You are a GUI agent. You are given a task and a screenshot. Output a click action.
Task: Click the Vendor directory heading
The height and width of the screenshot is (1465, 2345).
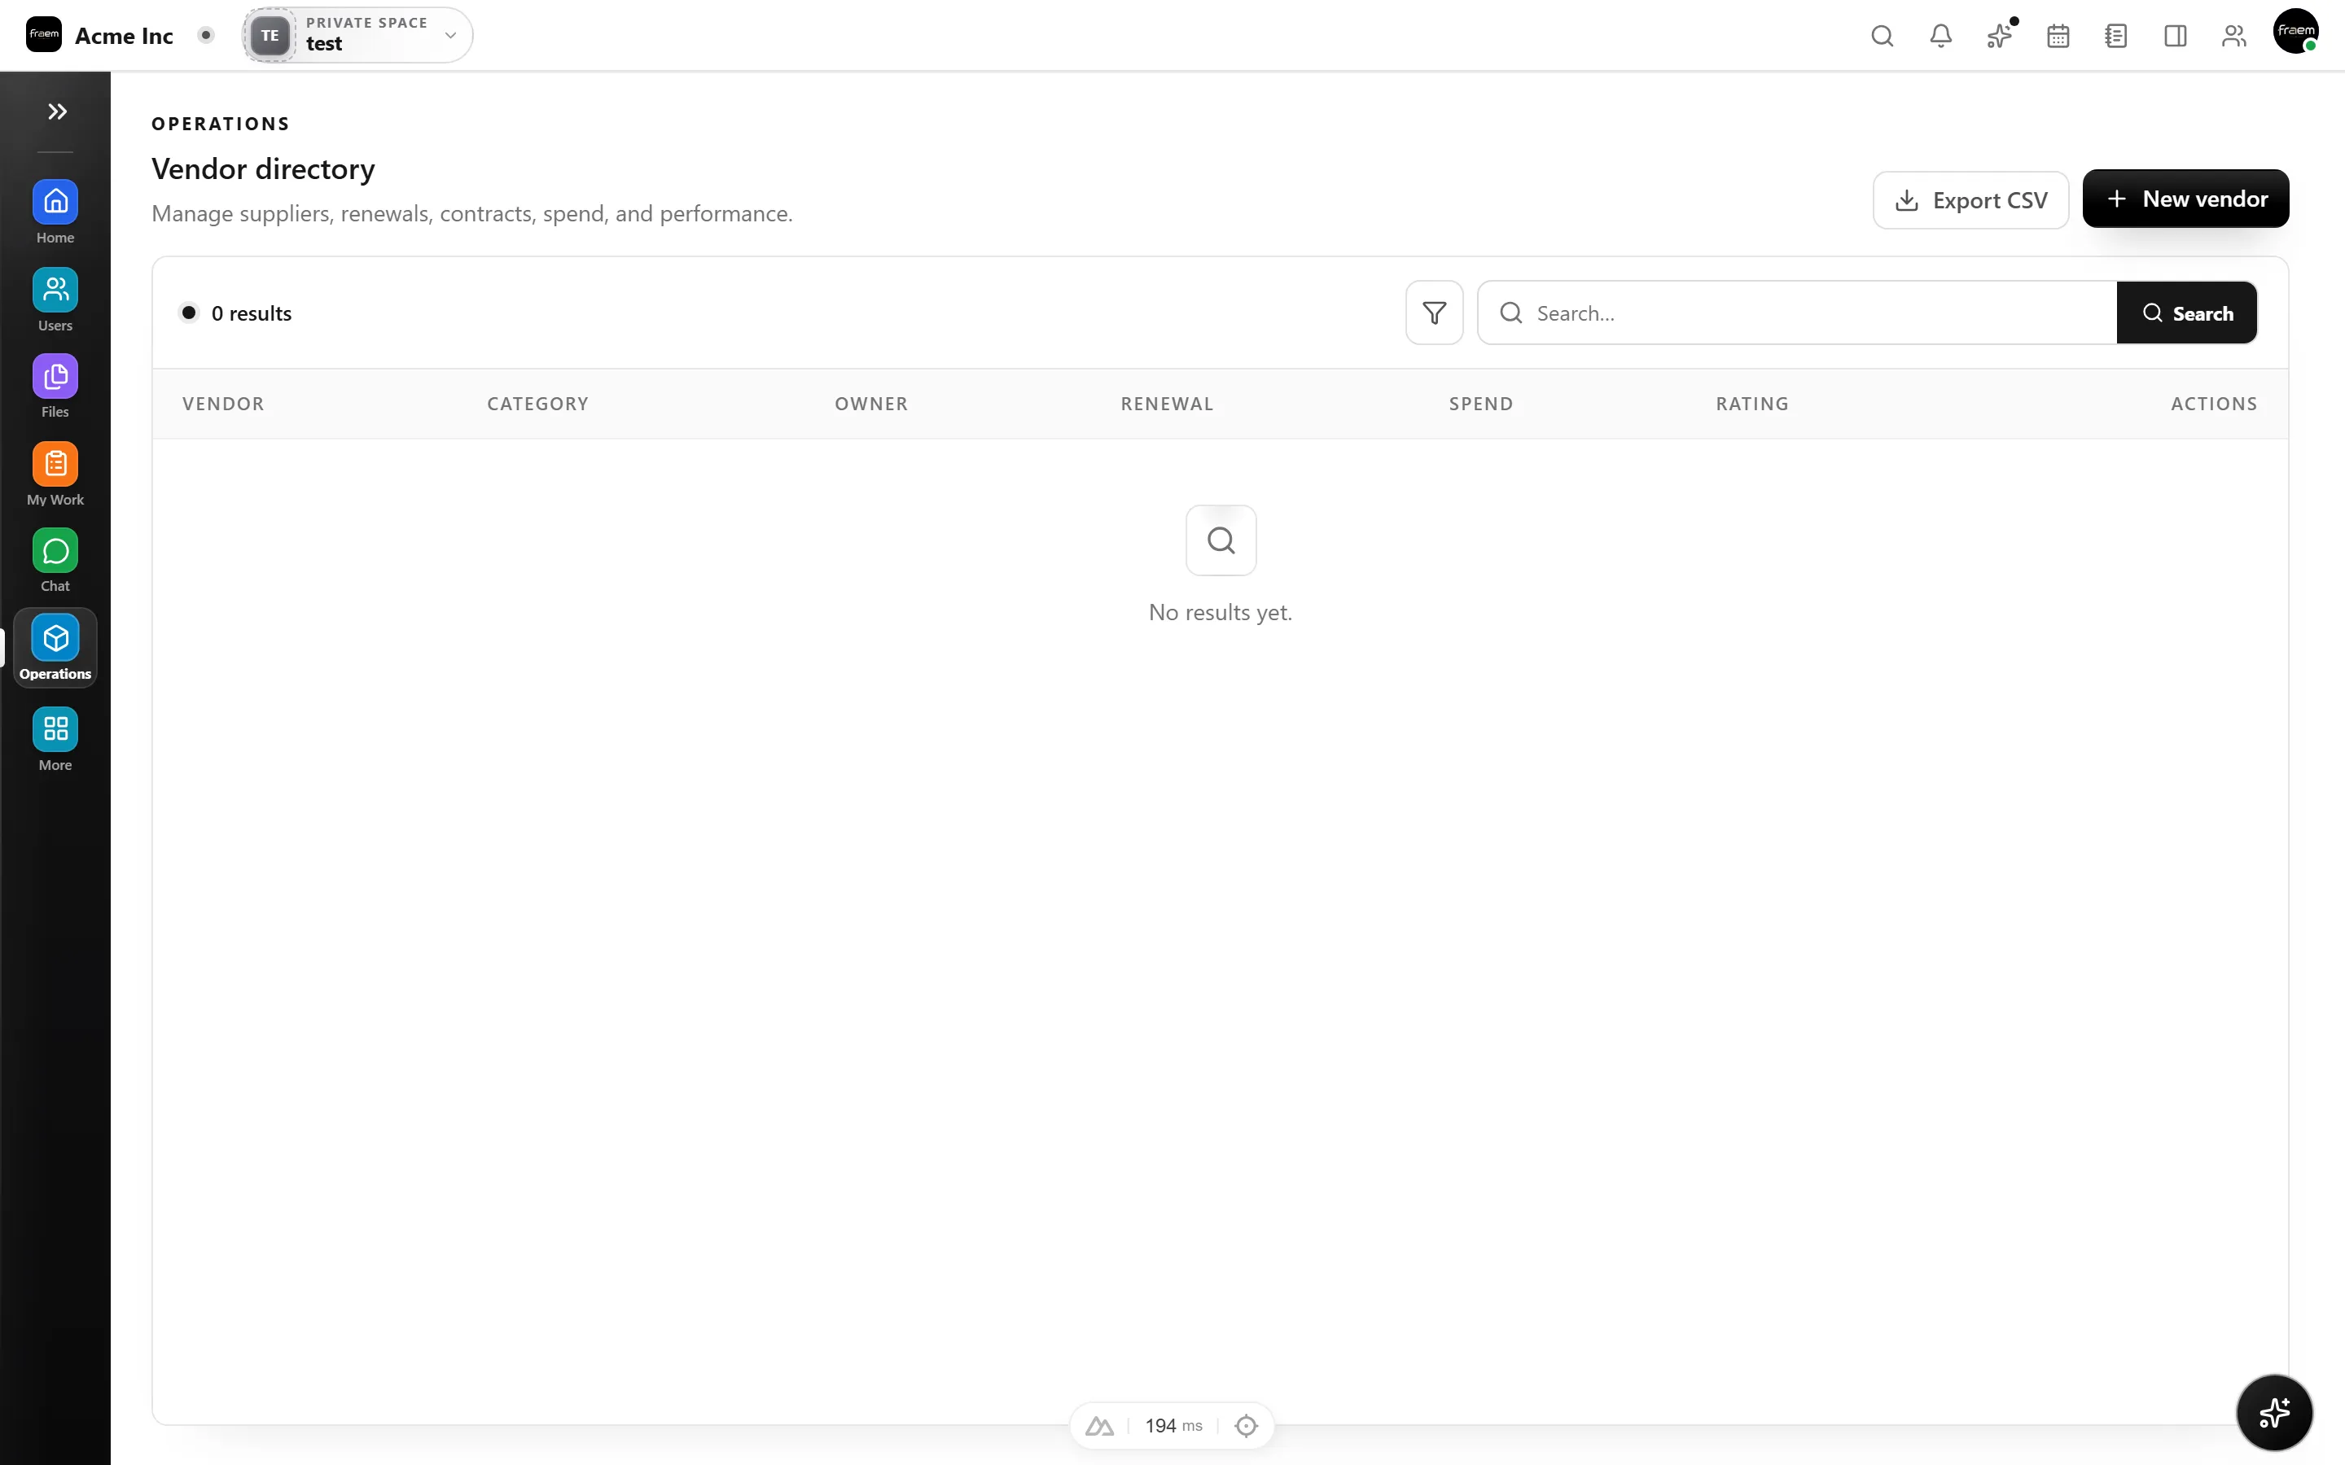[263, 169]
